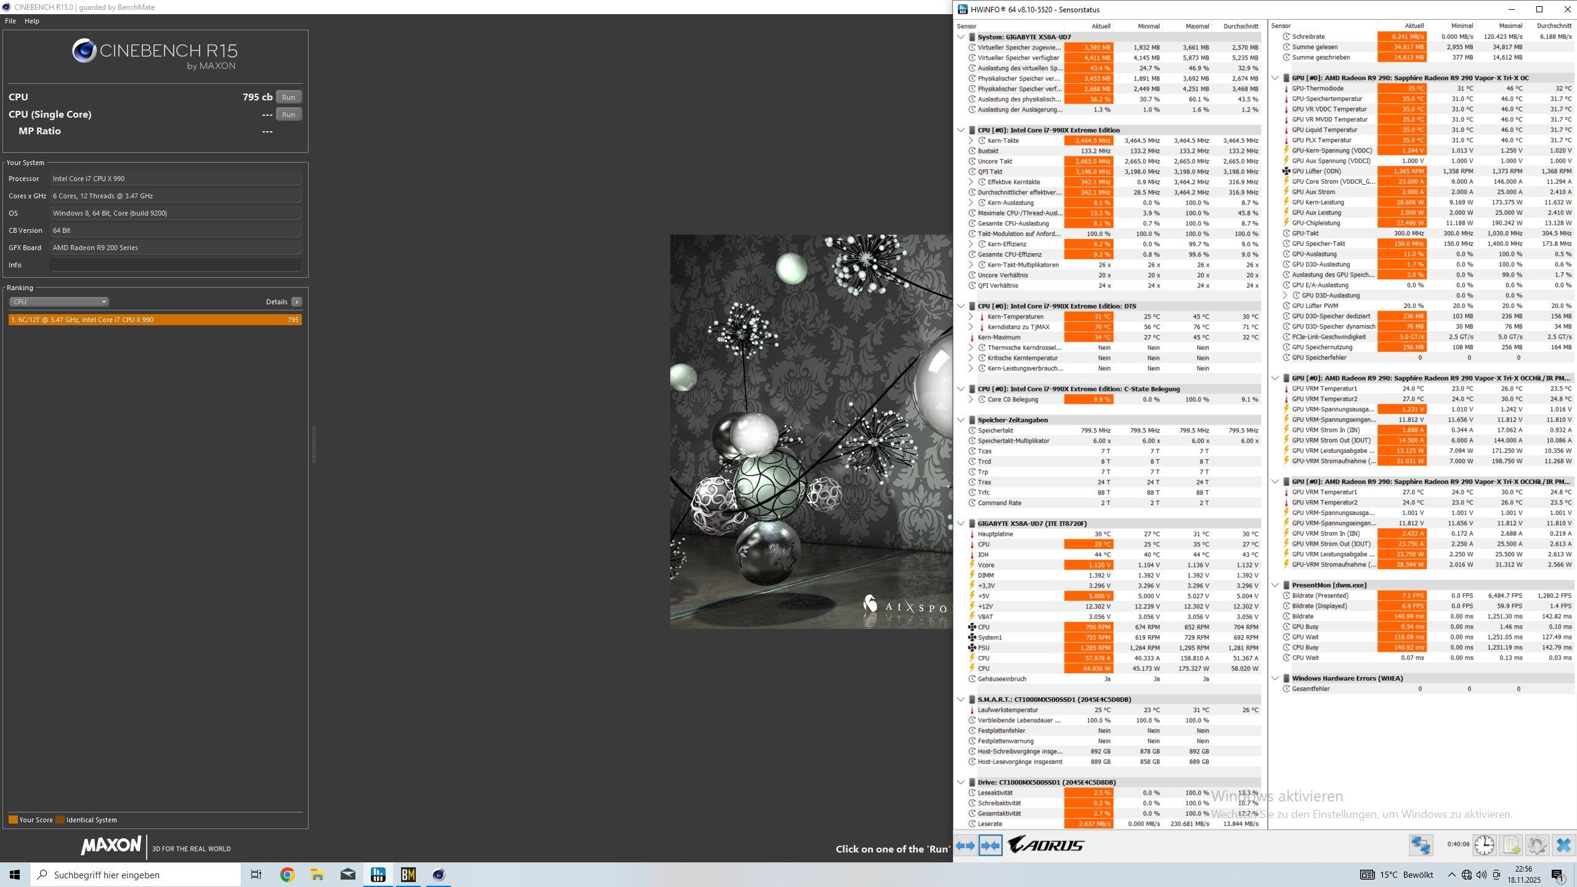Screen dimensions: 1577x887
Task: Open BenchMate from the taskbar
Action: click(x=408, y=875)
